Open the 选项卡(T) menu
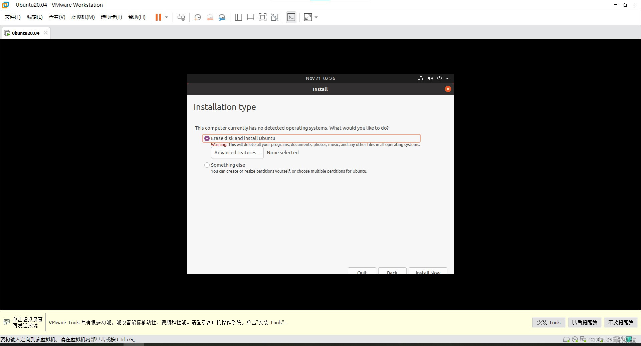641x346 pixels. click(x=112, y=17)
